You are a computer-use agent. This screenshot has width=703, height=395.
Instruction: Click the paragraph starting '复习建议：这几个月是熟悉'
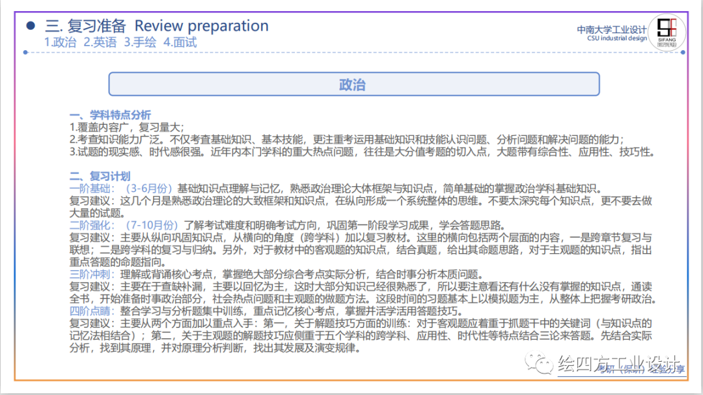pos(361,207)
